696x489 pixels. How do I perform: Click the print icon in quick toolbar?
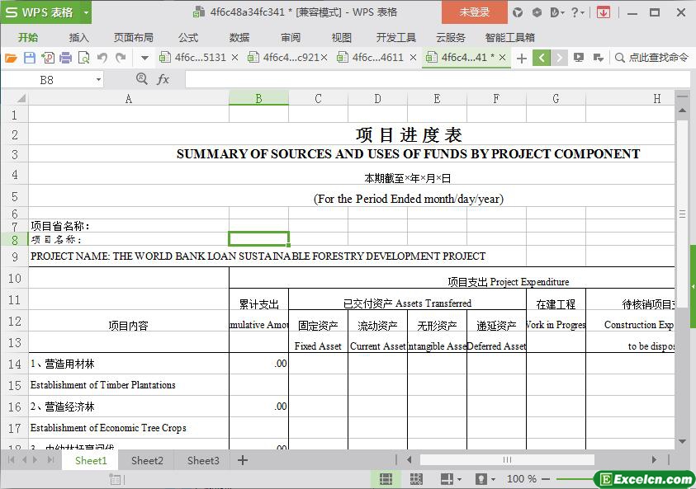tap(65, 58)
